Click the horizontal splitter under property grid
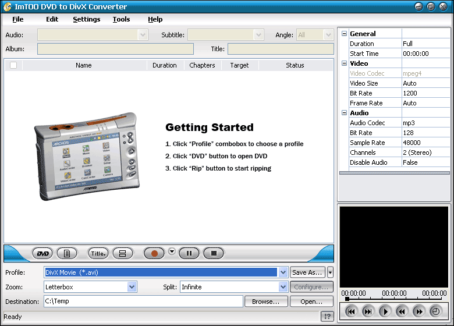454x326 pixels. pos(395,173)
